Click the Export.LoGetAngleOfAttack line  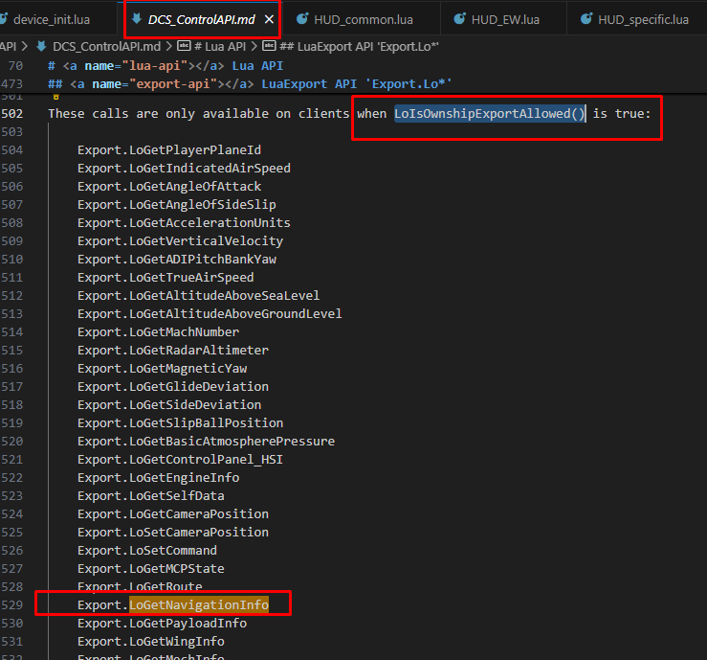tap(169, 187)
